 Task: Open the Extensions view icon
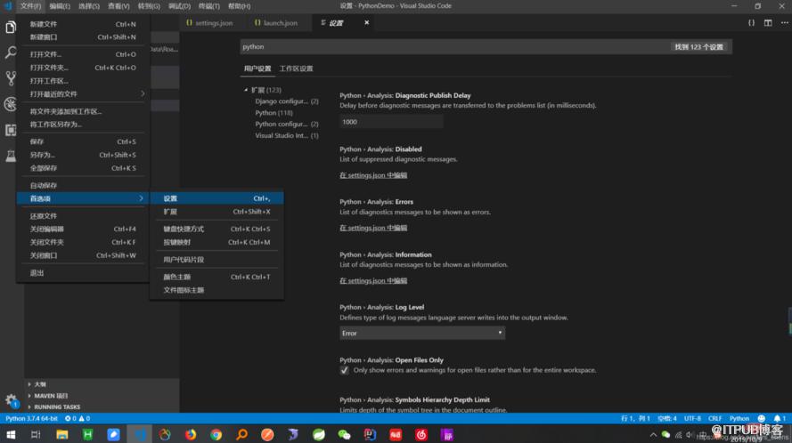coord(11,130)
